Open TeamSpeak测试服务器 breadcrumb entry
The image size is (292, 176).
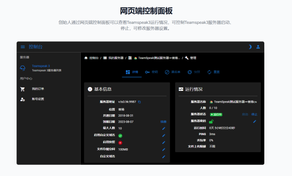coord(159,58)
